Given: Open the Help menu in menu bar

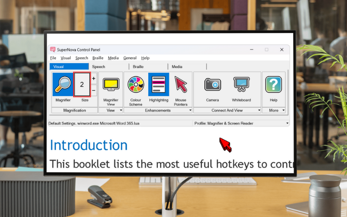Looking at the screenshot, I should point(145,58).
